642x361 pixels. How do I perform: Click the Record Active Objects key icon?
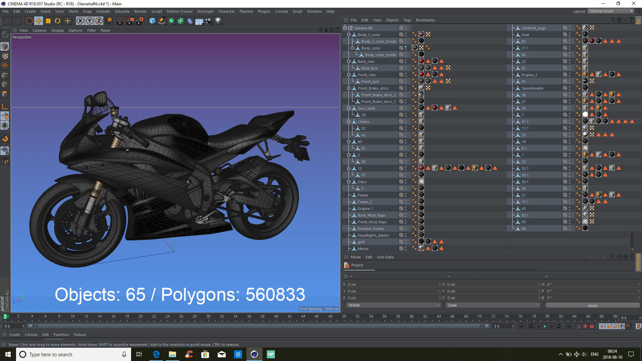578,326
